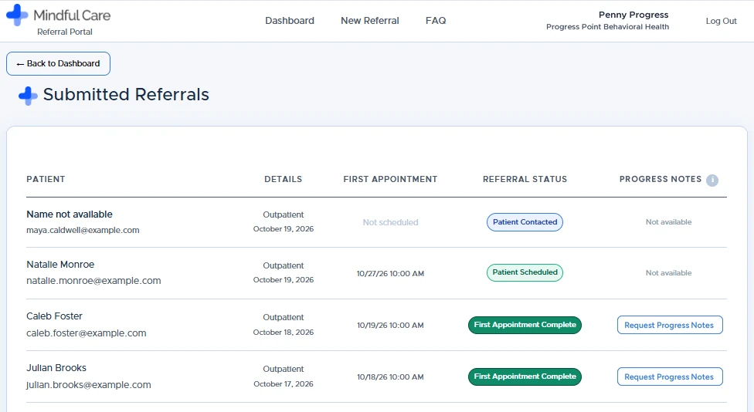Open the Dashboard nav item
The width and height of the screenshot is (754, 412).
pyautogui.click(x=290, y=21)
